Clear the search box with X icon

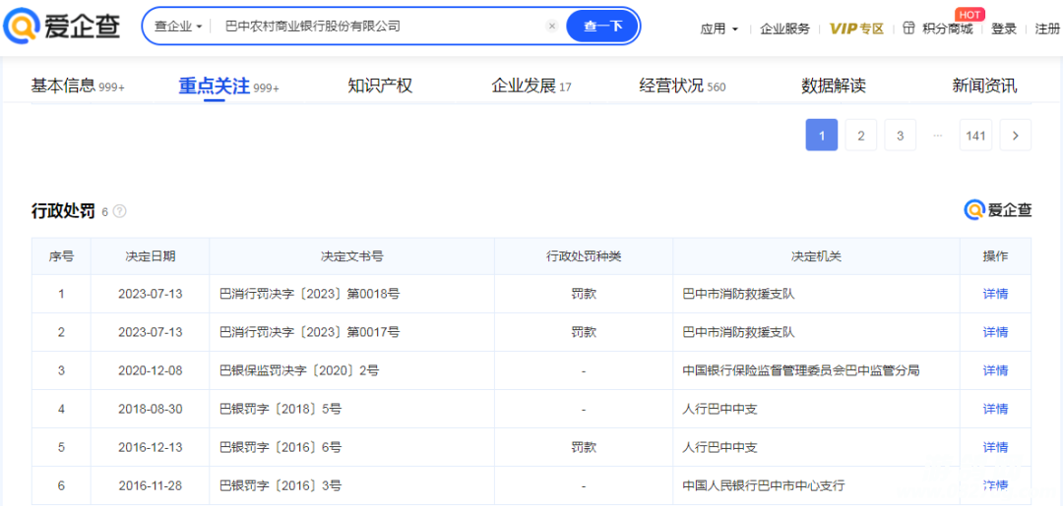tap(552, 27)
